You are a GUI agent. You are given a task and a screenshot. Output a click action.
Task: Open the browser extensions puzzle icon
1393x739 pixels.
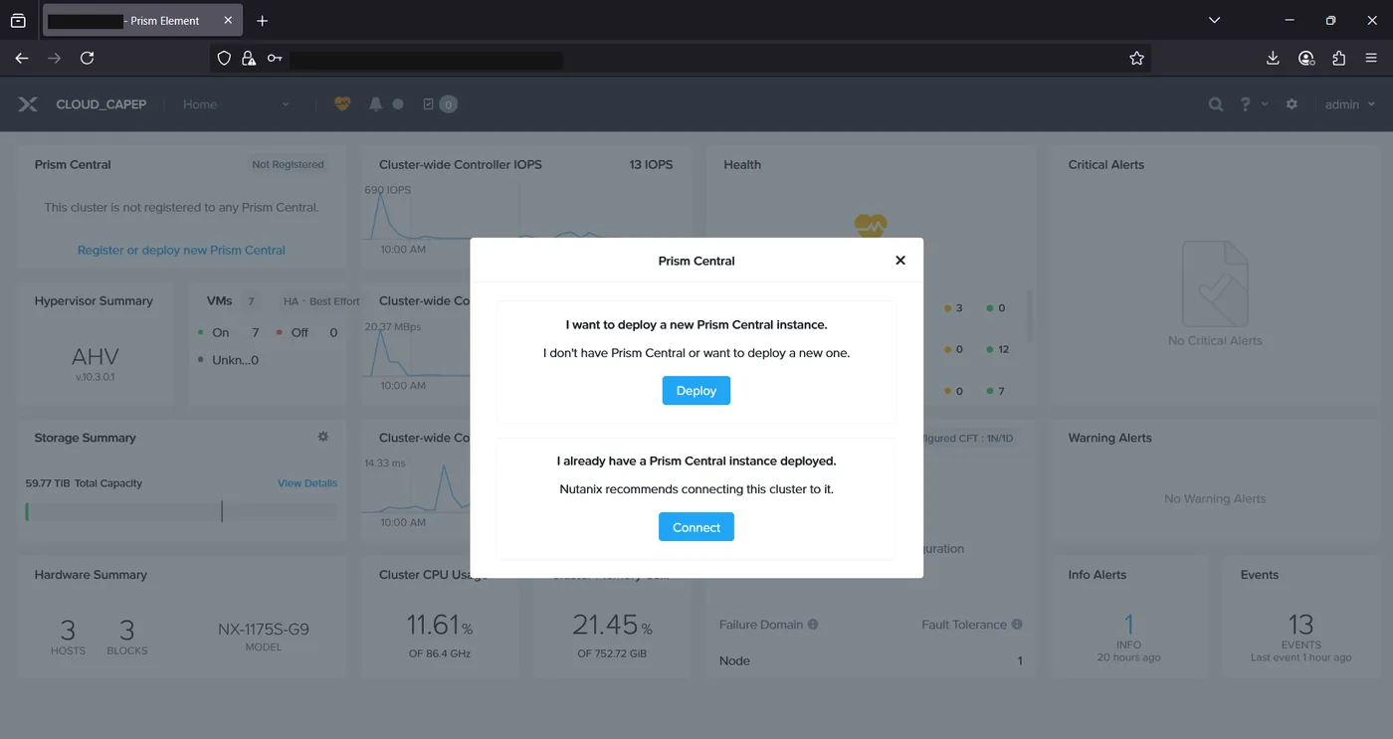point(1338,59)
